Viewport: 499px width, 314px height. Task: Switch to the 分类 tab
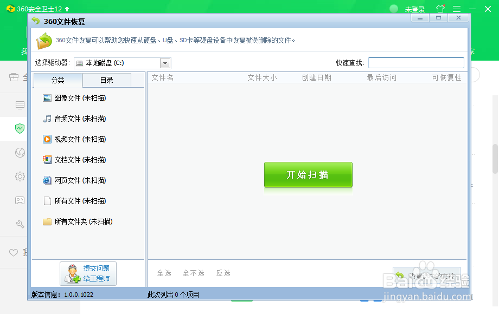(x=57, y=80)
